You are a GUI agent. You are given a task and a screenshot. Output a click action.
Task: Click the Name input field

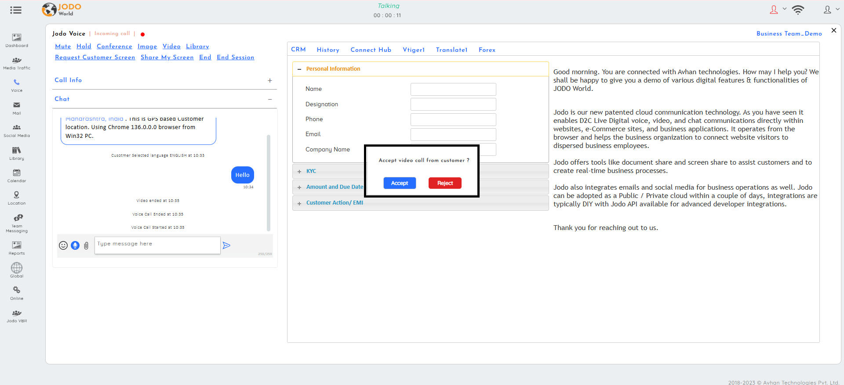453,89
